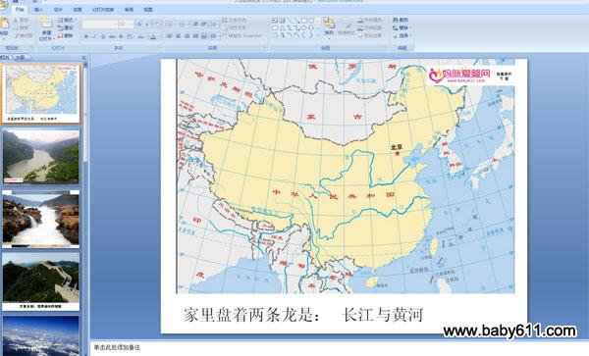Click the bulleted list icon

(170, 25)
